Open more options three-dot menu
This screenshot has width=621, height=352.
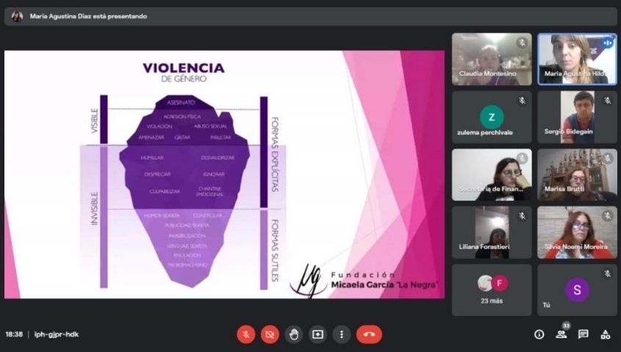(341, 334)
